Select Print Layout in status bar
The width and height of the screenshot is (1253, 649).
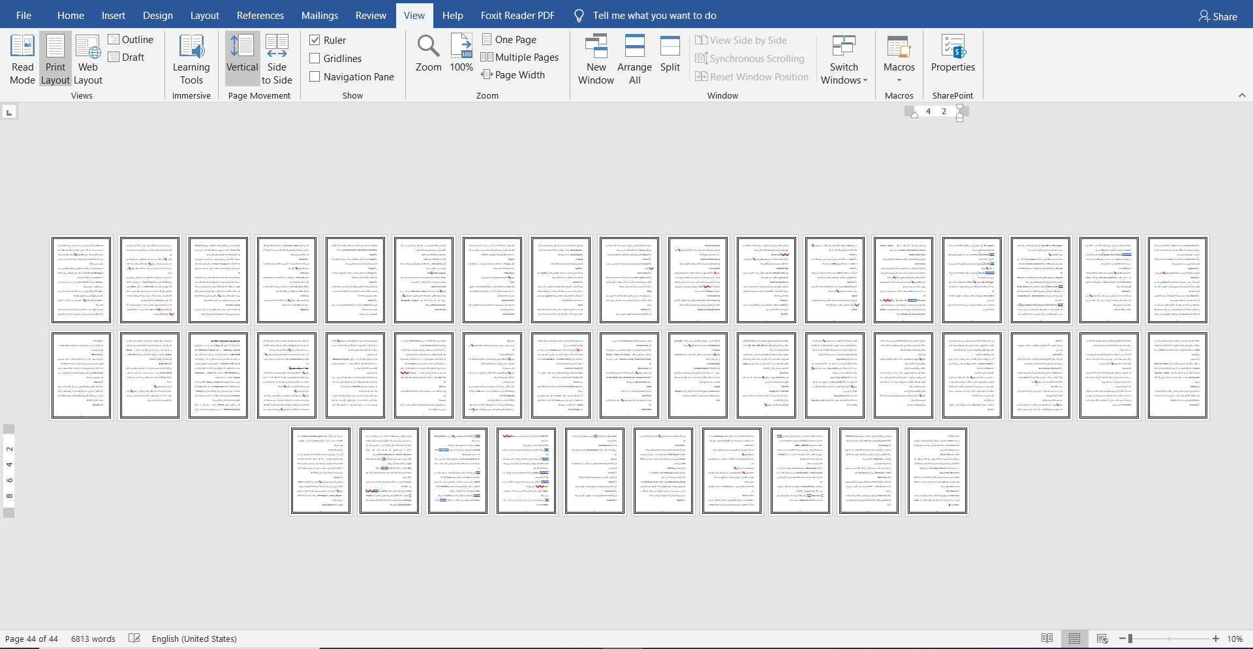(x=1074, y=639)
